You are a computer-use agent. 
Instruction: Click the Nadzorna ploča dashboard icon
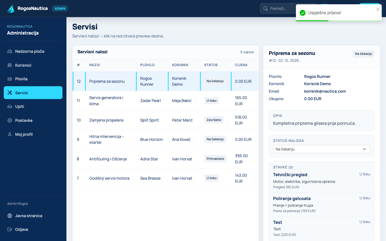click(10, 51)
